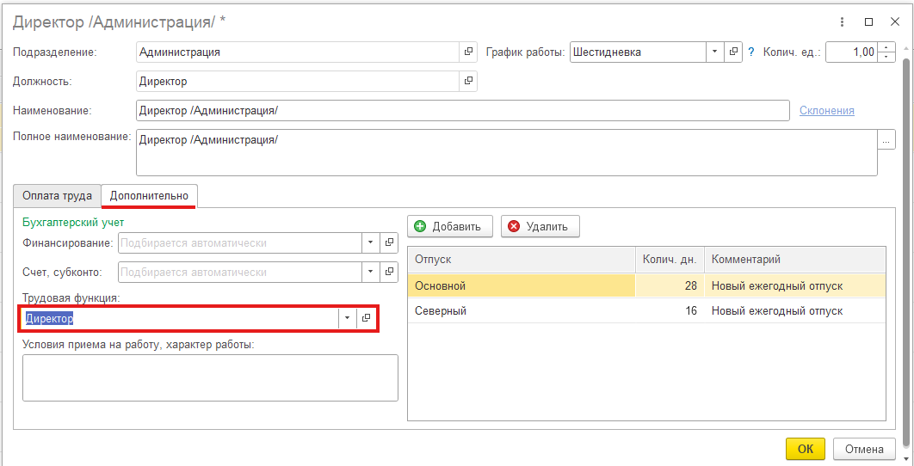Click inside the Наименование field
The height and width of the screenshot is (466, 914).
pos(462,111)
